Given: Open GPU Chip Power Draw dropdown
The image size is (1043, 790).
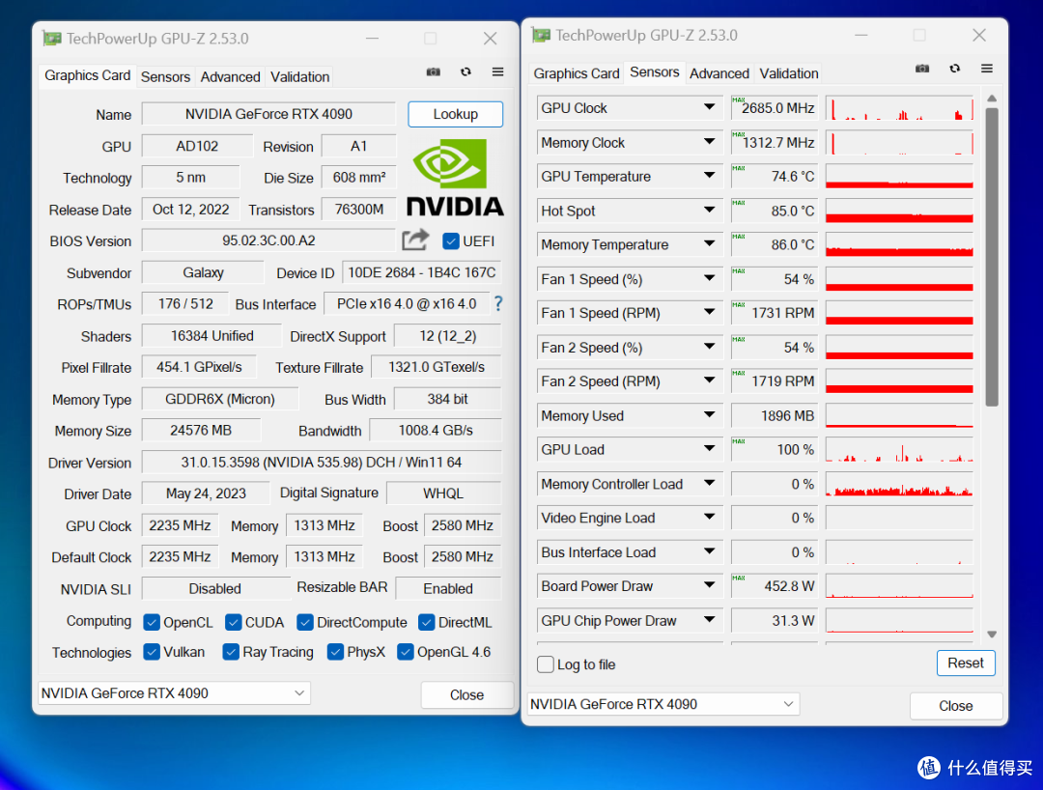Looking at the screenshot, I should tap(709, 620).
